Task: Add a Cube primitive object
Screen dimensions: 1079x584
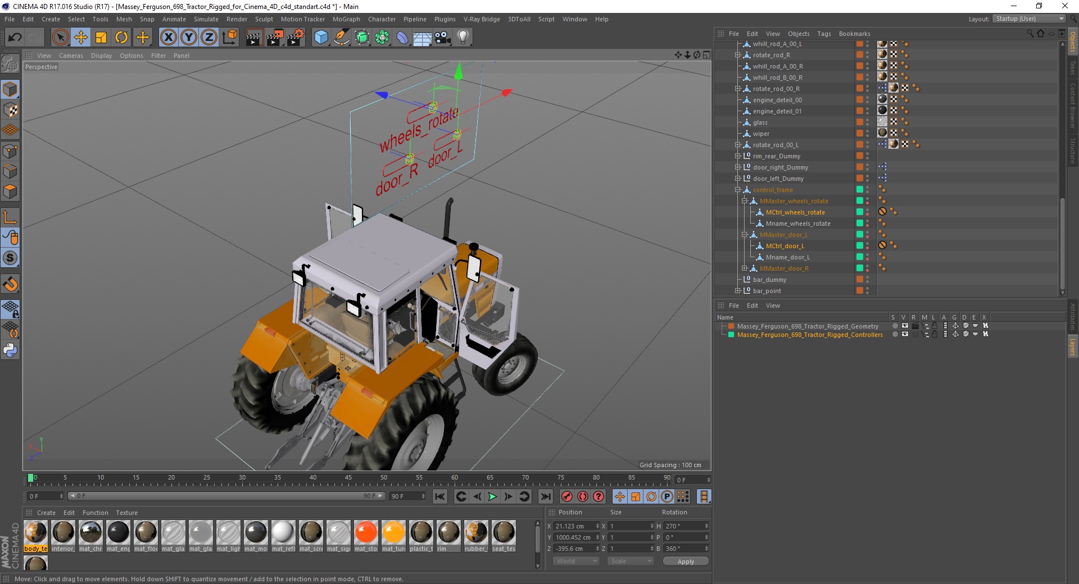Action: (x=321, y=38)
